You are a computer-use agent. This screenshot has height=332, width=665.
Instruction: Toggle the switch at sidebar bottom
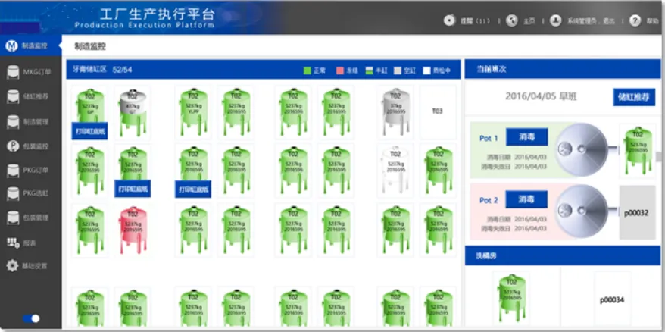point(31,318)
